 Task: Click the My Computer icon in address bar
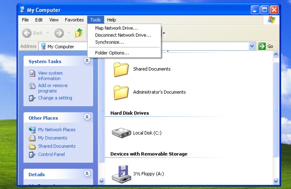(x=43, y=47)
